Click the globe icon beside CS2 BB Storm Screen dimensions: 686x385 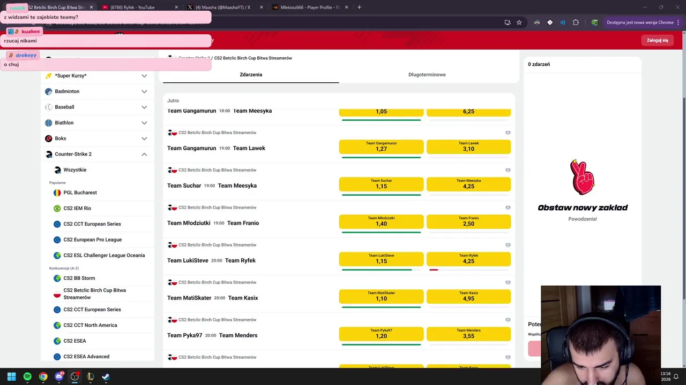click(x=57, y=279)
